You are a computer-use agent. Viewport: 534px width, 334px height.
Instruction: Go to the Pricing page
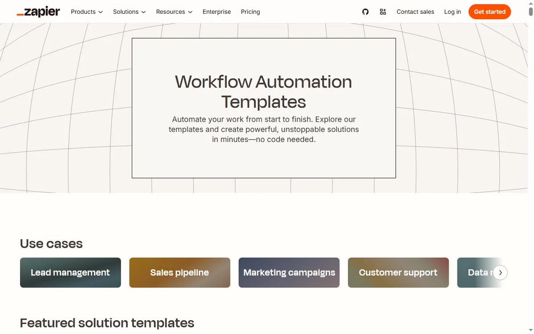point(251,12)
